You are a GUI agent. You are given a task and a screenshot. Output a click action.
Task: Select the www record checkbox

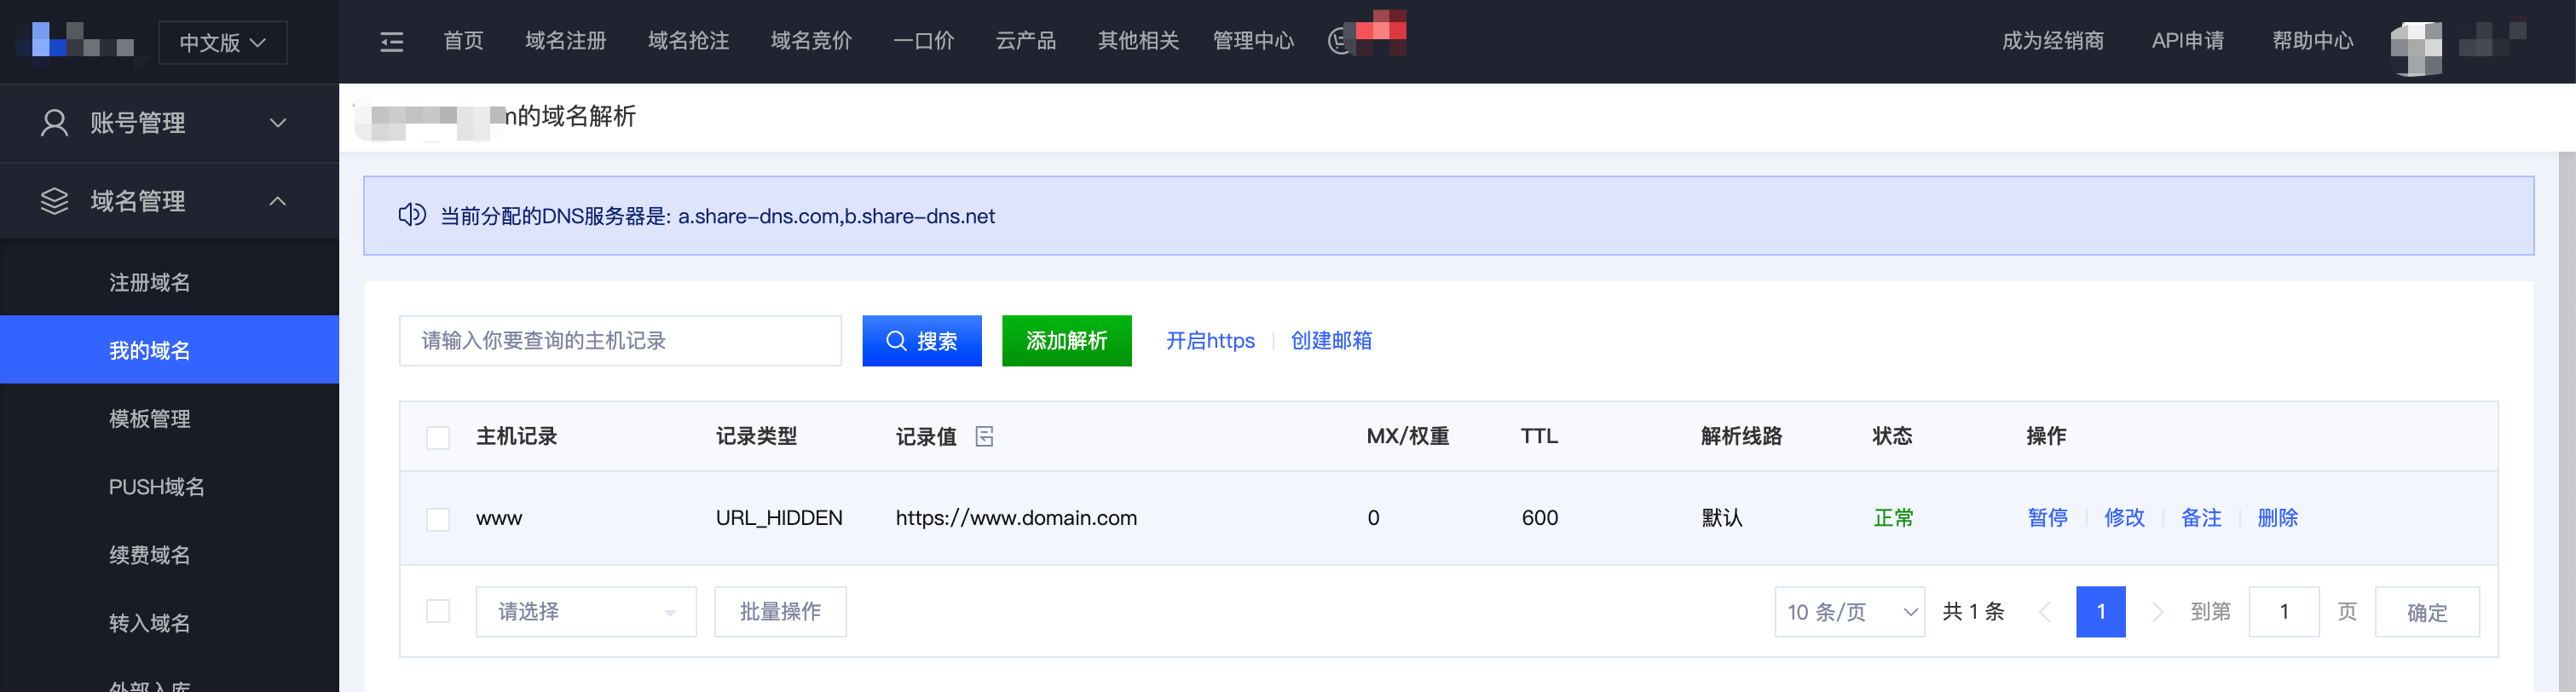point(438,519)
